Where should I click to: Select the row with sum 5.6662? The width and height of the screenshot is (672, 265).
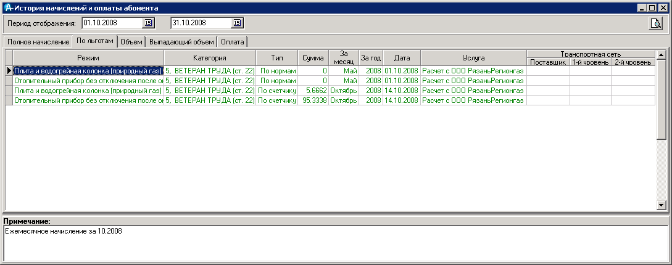click(x=314, y=91)
